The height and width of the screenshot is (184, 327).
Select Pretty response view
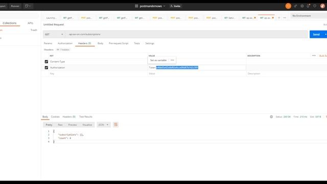tap(49, 125)
